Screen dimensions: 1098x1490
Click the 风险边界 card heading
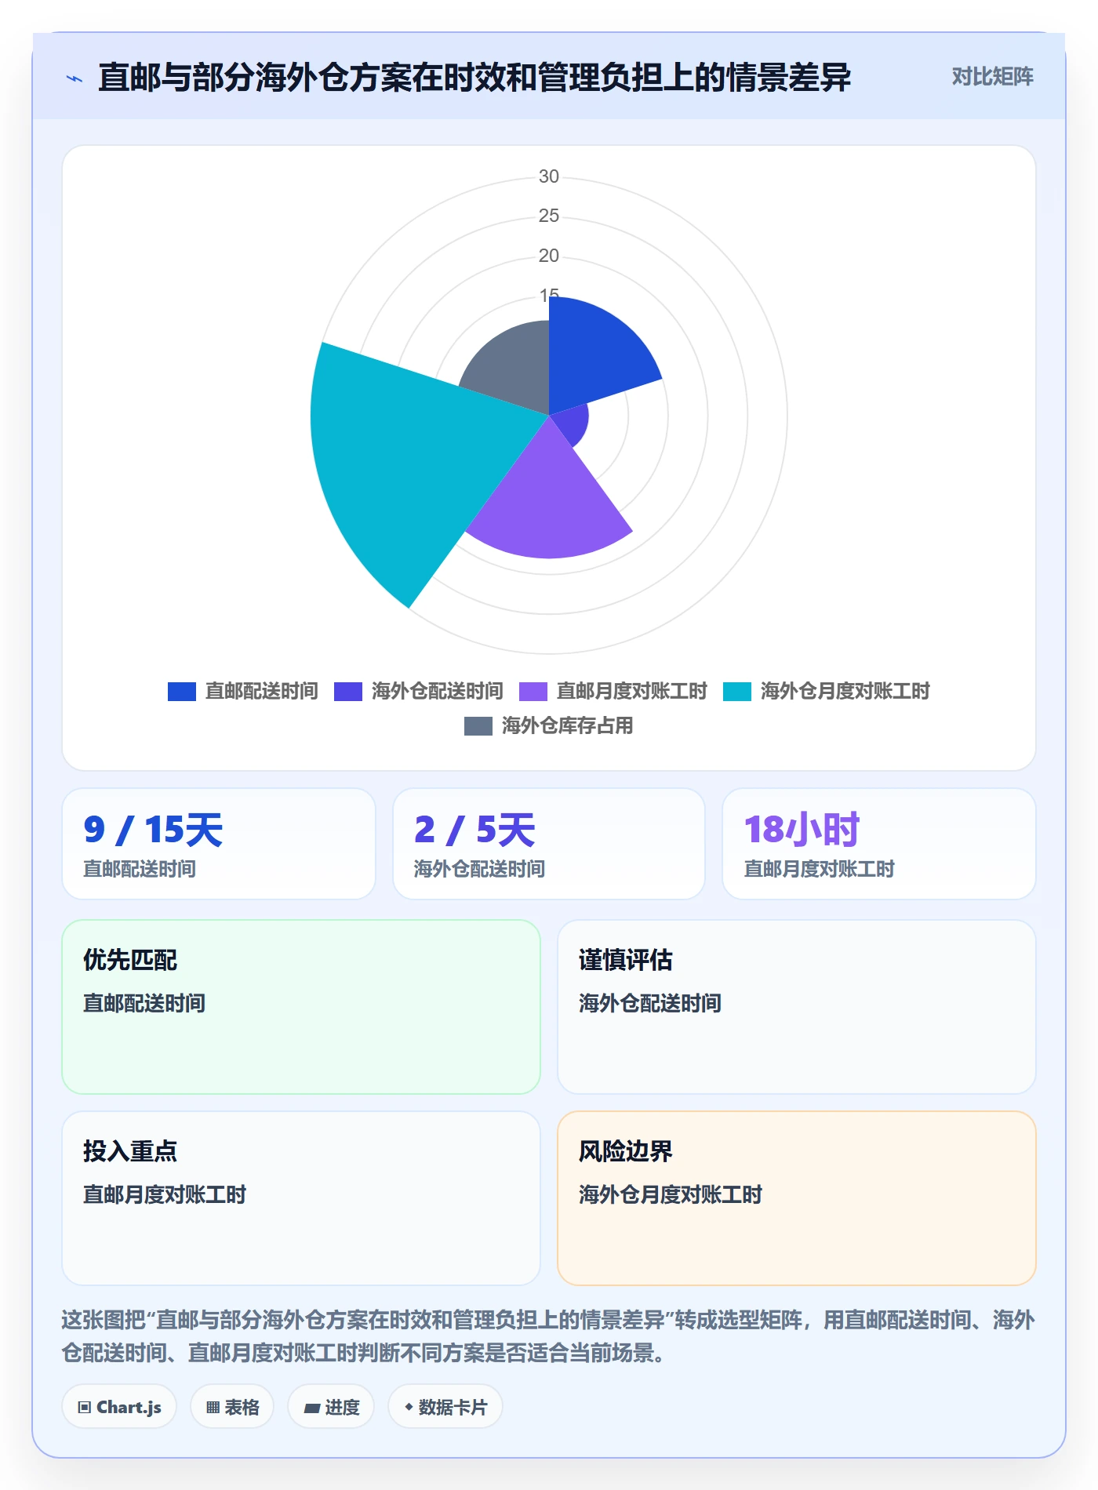coord(626,1151)
